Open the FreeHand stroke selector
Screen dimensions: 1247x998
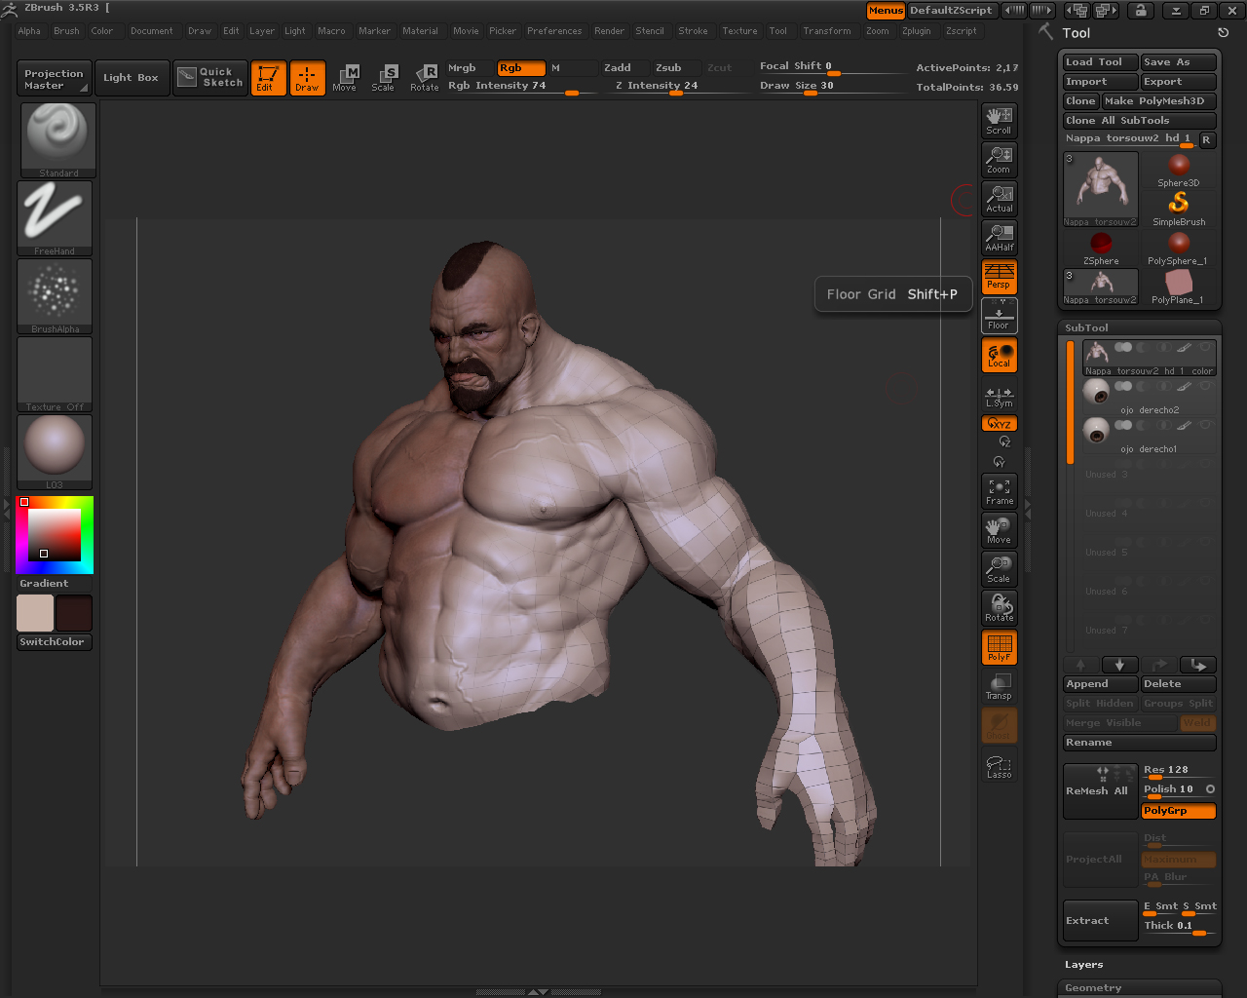click(56, 218)
